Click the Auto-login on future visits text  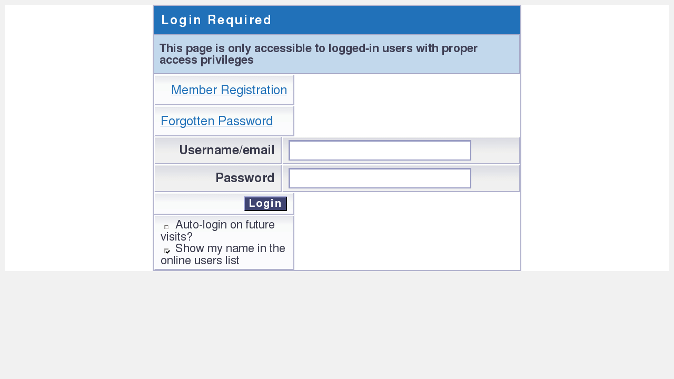tap(217, 231)
